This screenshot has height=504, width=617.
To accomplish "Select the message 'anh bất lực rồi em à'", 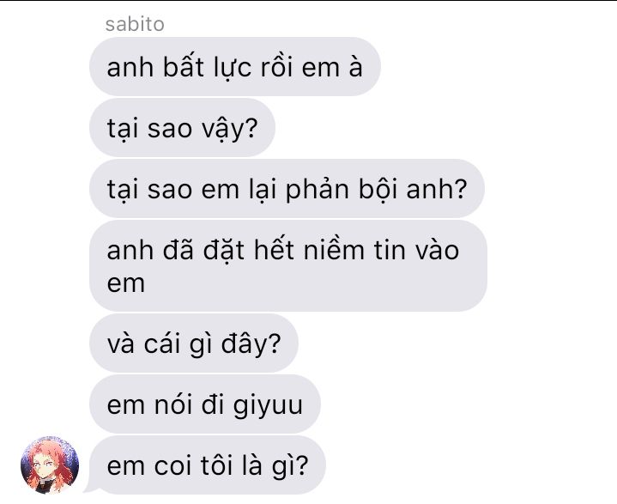I will 235,67.
